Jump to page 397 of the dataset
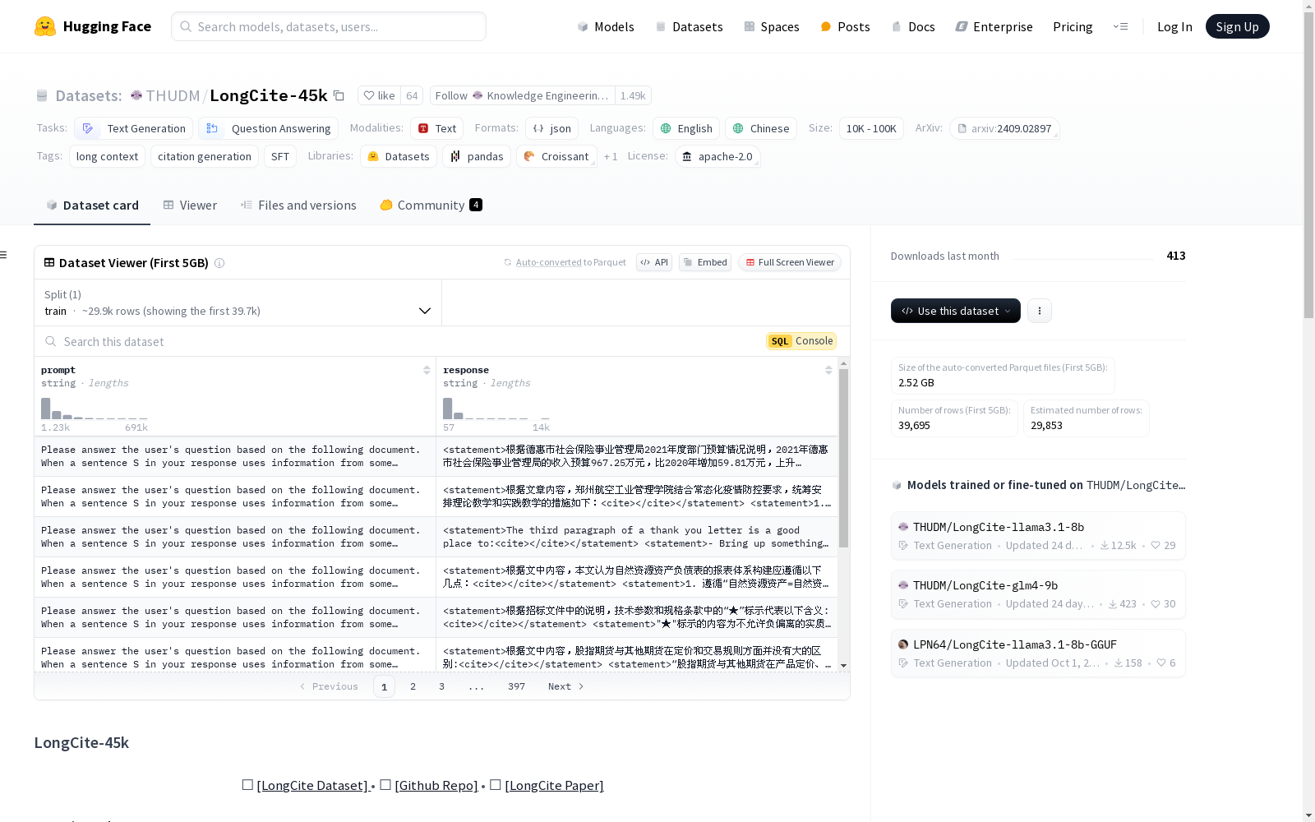Screen dimensions: 1315x822 516,686
